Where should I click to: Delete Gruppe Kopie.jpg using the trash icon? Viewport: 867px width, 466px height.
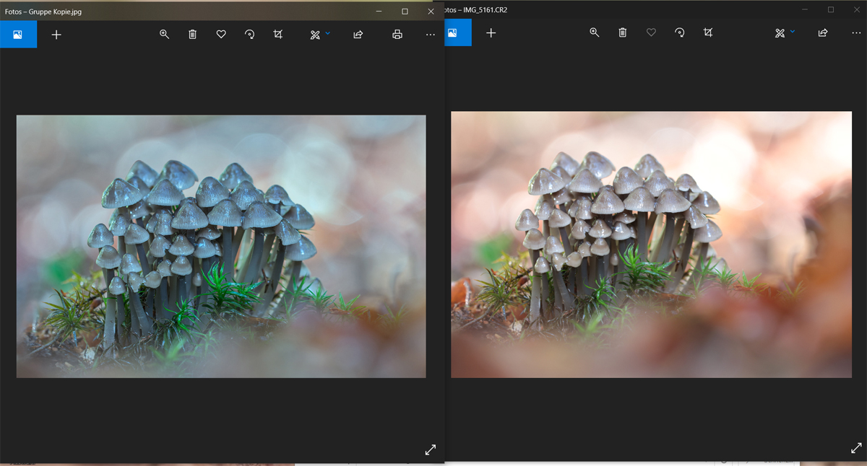coord(192,34)
